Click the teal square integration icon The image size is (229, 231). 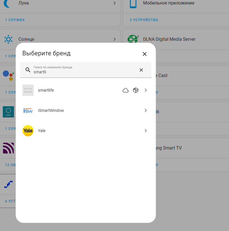point(8,112)
